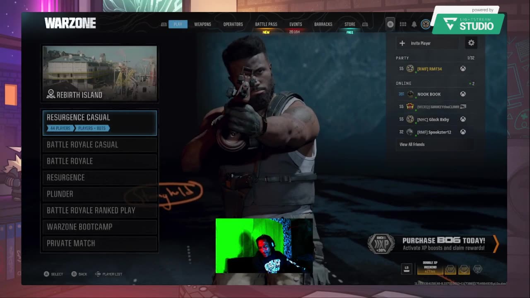Click the right bumper icon after STORE
This screenshot has height=298, width=530.
(x=365, y=24)
